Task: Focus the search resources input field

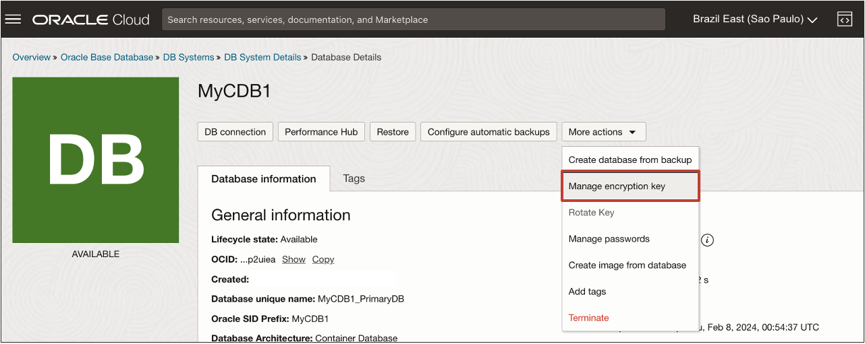Action: click(413, 20)
